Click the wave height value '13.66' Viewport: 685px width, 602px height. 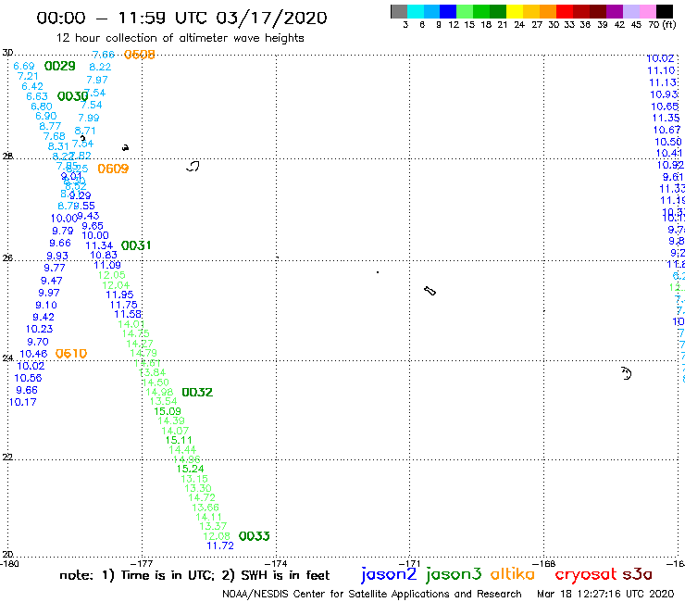click(x=205, y=508)
